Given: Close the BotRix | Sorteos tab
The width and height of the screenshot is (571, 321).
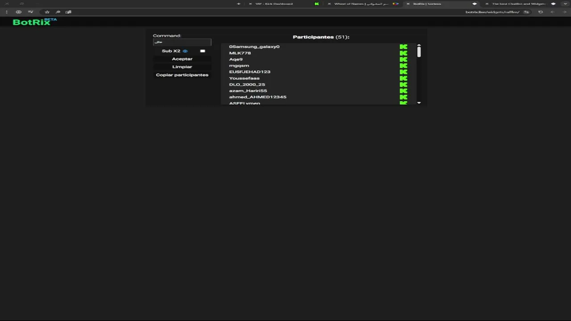Looking at the screenshot, I should tap(408, 4).
